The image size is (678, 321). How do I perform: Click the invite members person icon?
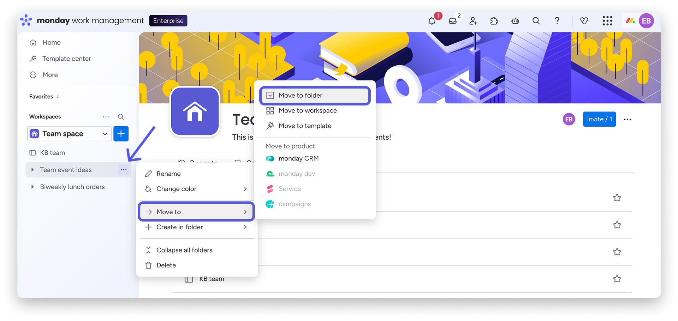(473, 21)
